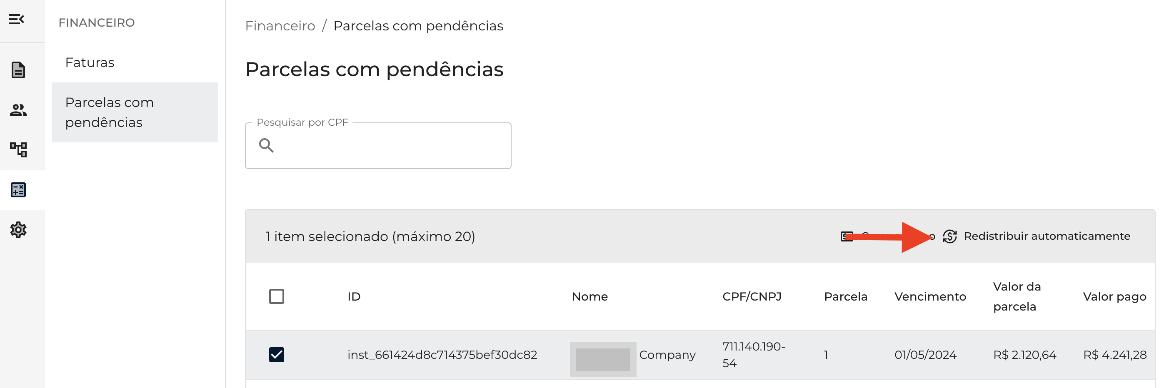Screen dimensions: 1174x388
Task: Open Faturas in the Financeiro menu
Action: coord(90,62)
